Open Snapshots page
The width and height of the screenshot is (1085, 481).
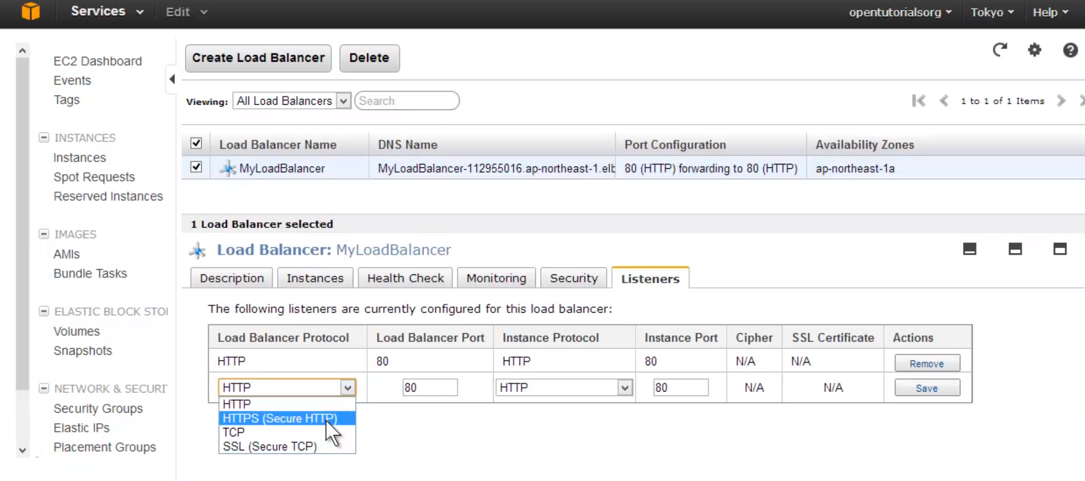(x=83, y=350)
